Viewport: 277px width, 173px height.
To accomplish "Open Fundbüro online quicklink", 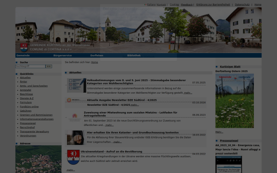I will pos(29,107).
